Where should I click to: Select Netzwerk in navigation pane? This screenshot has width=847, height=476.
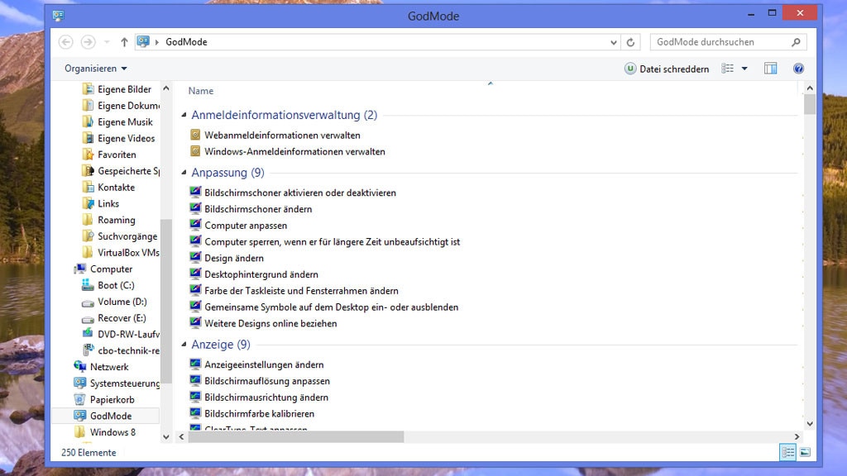coord(102,367)
